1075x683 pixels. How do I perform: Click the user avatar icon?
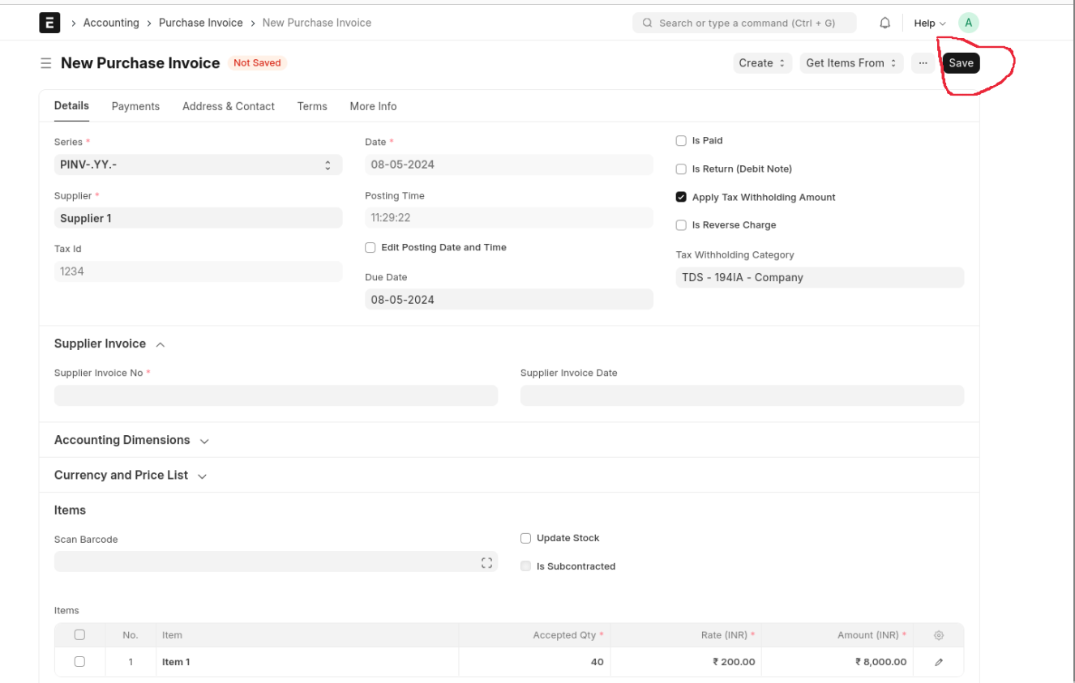968,23
